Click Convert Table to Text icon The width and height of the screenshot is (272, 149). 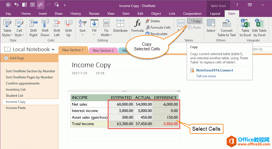226,23
